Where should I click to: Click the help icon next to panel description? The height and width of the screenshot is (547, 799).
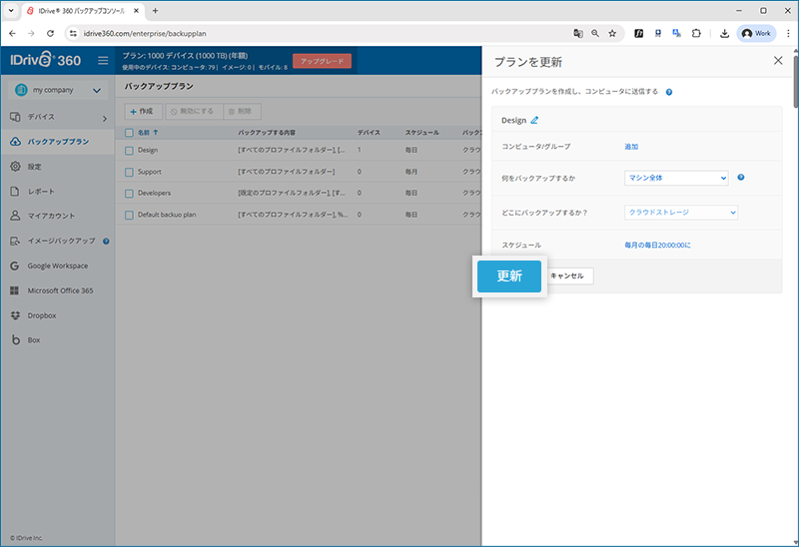pyautogui.click(x=668, y=92)
